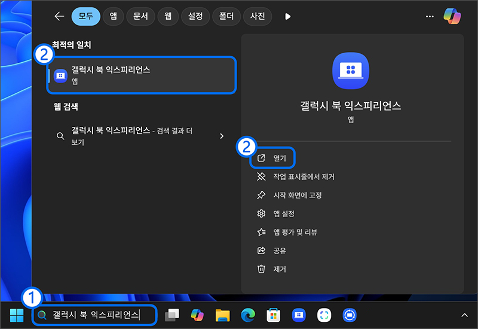The image size is (478, 329).
Task: Open Copilot from the search panel header
Action: (x=452, y=16)
